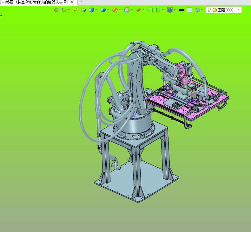Click the eraser icon in toolbar
This screenshot has height=232, width=251.
(76, 10)
